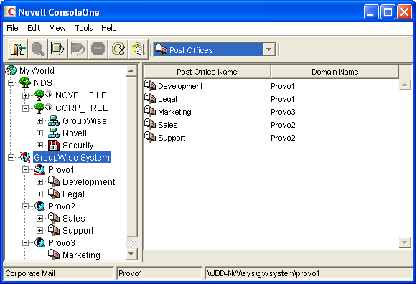Collapse the Provo3 domain node
The width and height of the screenshot is (417, 284).
tap(25, 242)
